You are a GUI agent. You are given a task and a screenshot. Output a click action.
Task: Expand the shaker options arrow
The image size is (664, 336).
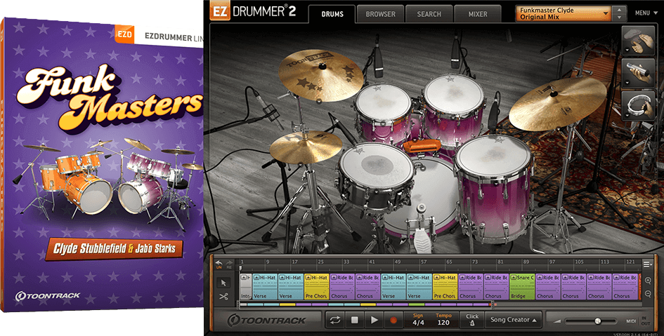pos(627,83)
